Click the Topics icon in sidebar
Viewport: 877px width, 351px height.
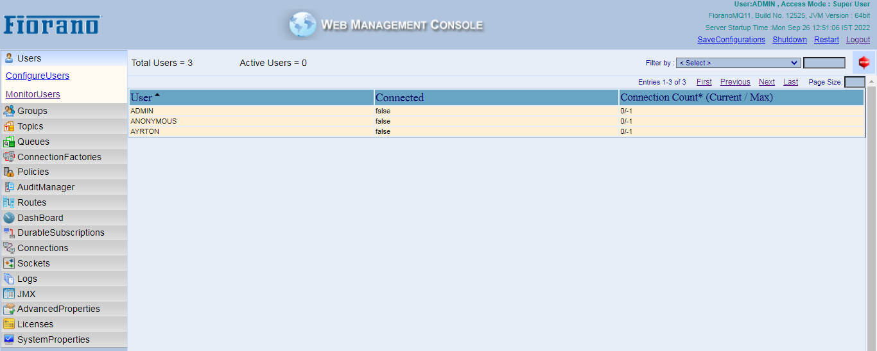point(9,126)
